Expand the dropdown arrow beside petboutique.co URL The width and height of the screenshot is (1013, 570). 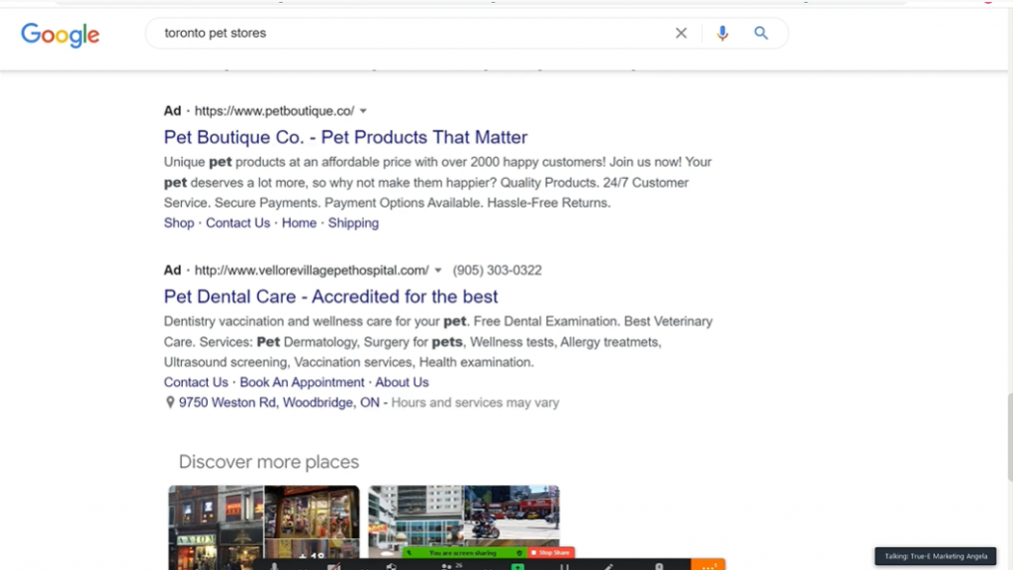point(363,111)
